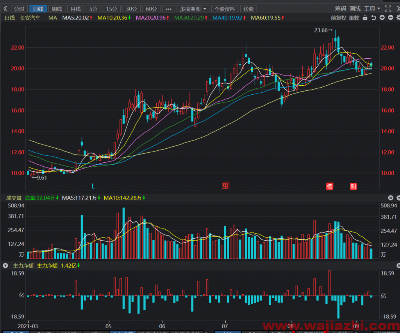Open 筹码 chip distribution
400x333 pixels.
[x=340, y=9]
